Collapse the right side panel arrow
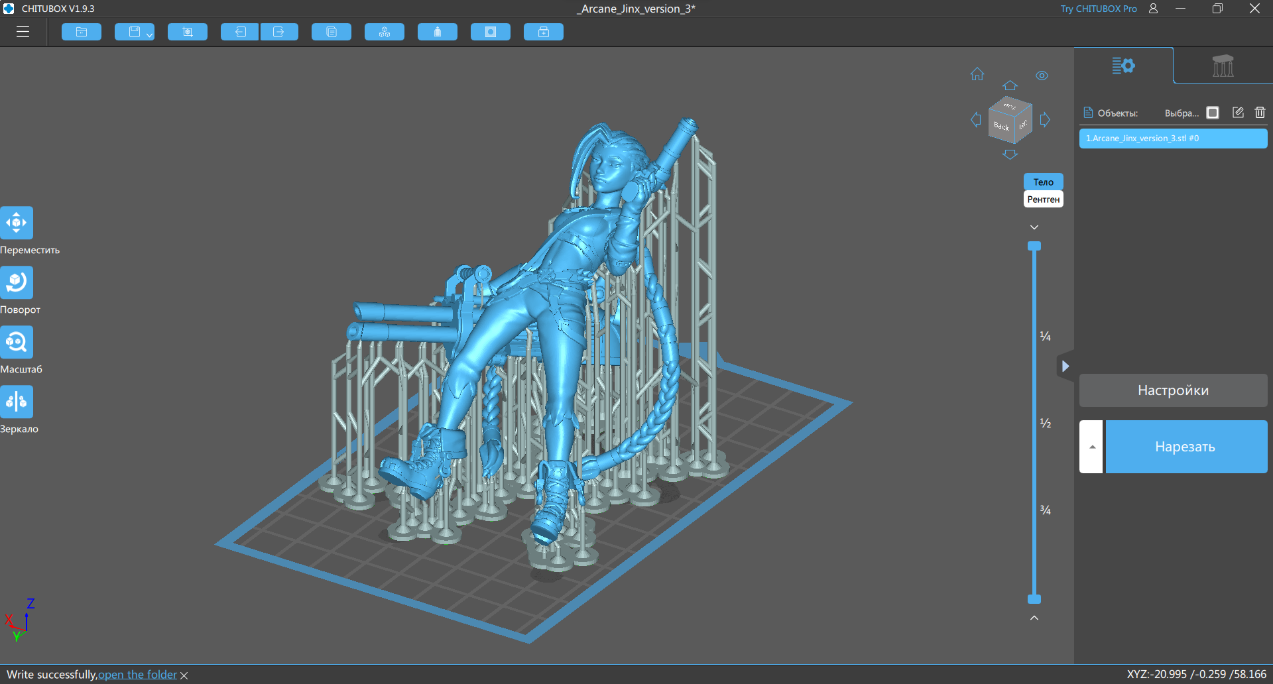The height and width of the screenshot is (684, 1273). [1065, 366]
